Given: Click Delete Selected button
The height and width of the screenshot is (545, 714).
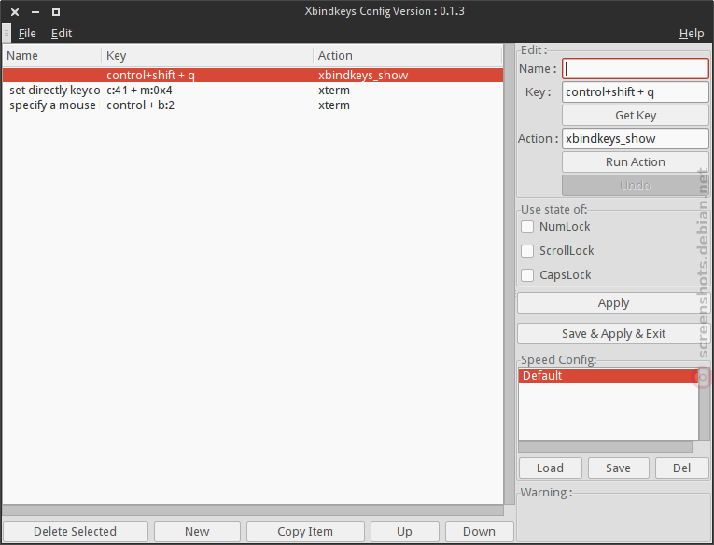Looking at the screenshot, I should 76,531.
